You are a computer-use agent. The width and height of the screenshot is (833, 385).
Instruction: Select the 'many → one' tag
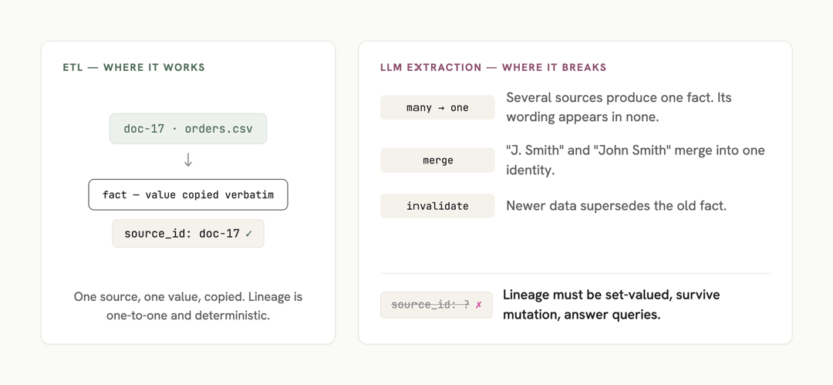coord(437,107)
